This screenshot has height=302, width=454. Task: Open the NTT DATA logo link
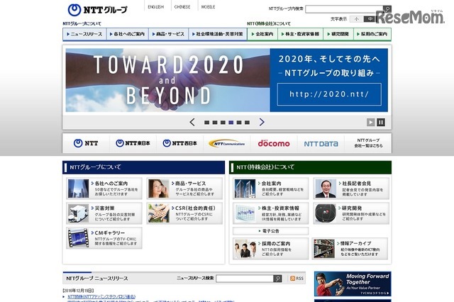321,143
